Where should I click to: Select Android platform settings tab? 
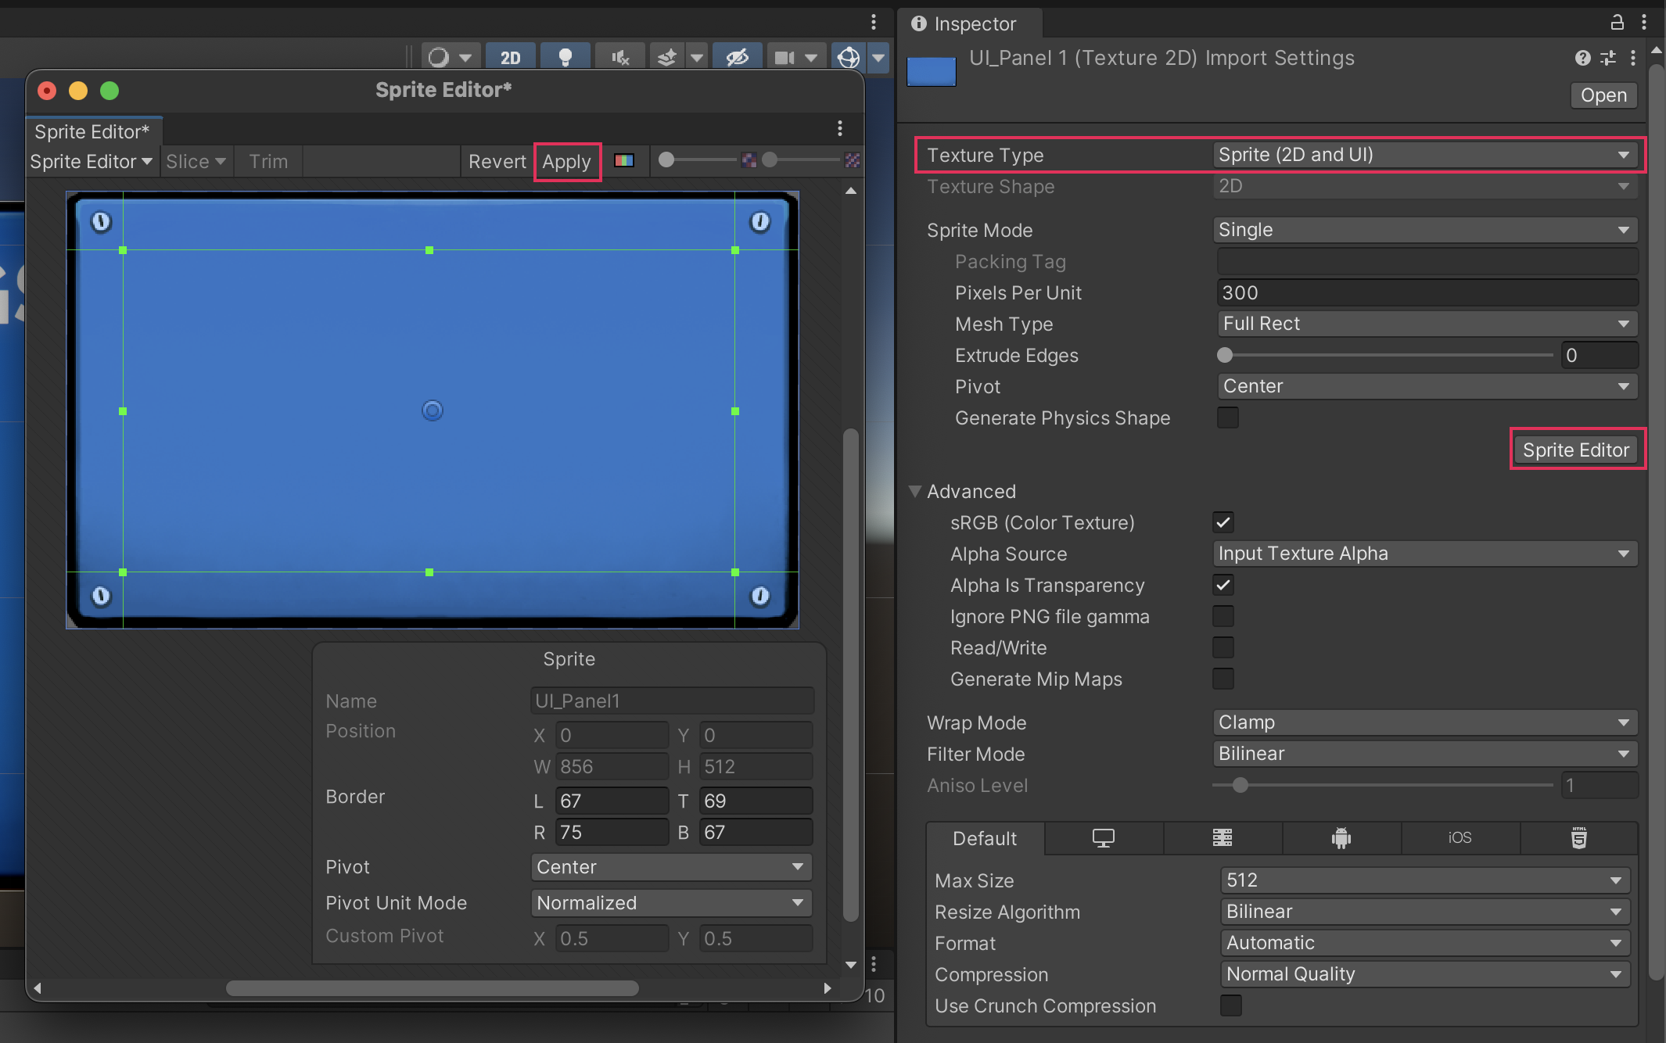click(1341, 838)
